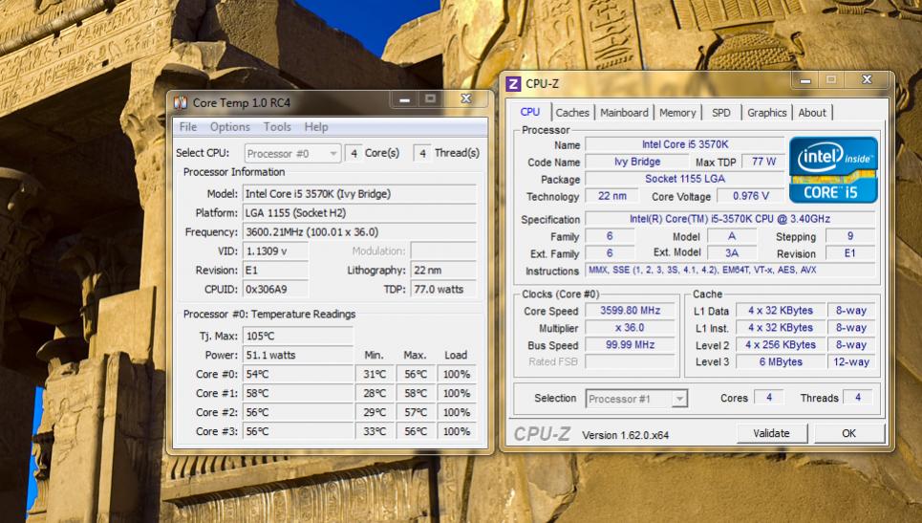Click Core #3 min temperature 33°C
This screenshot has width=922, height=523.
pos(375,431)
